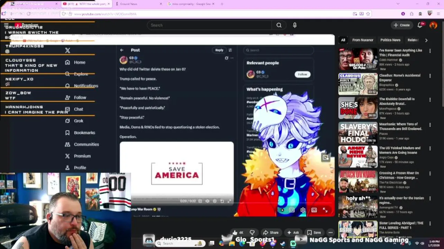444x249 pixels.
Task: Select the Related filter chip
Action: click(413, 40)
